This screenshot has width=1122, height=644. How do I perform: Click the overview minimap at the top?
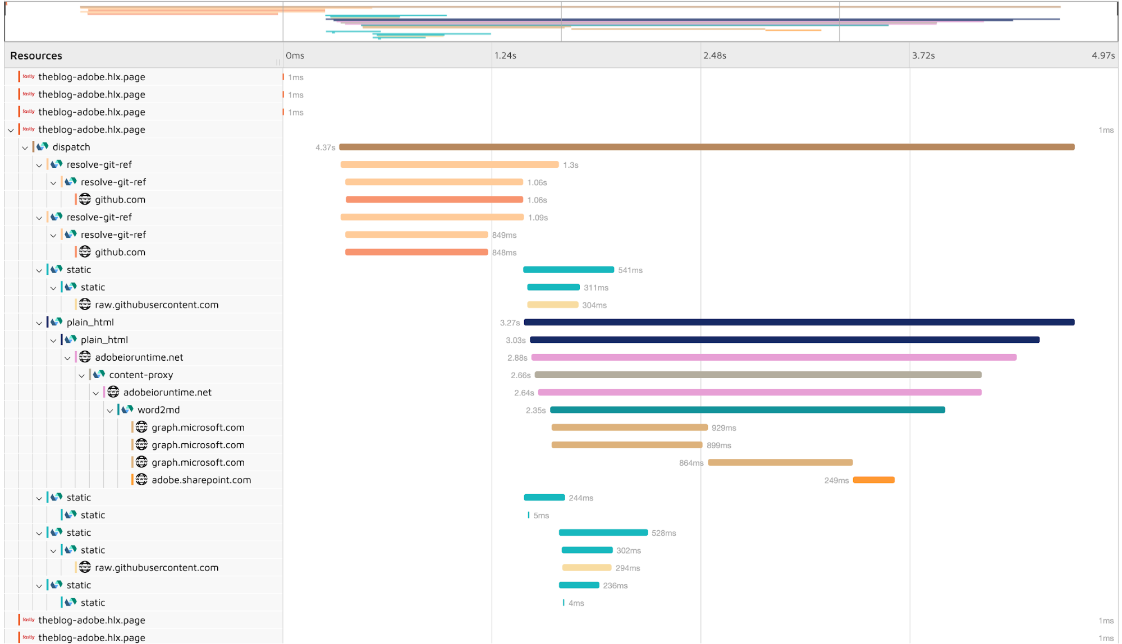pyautogui.click(x=561, y=21)
